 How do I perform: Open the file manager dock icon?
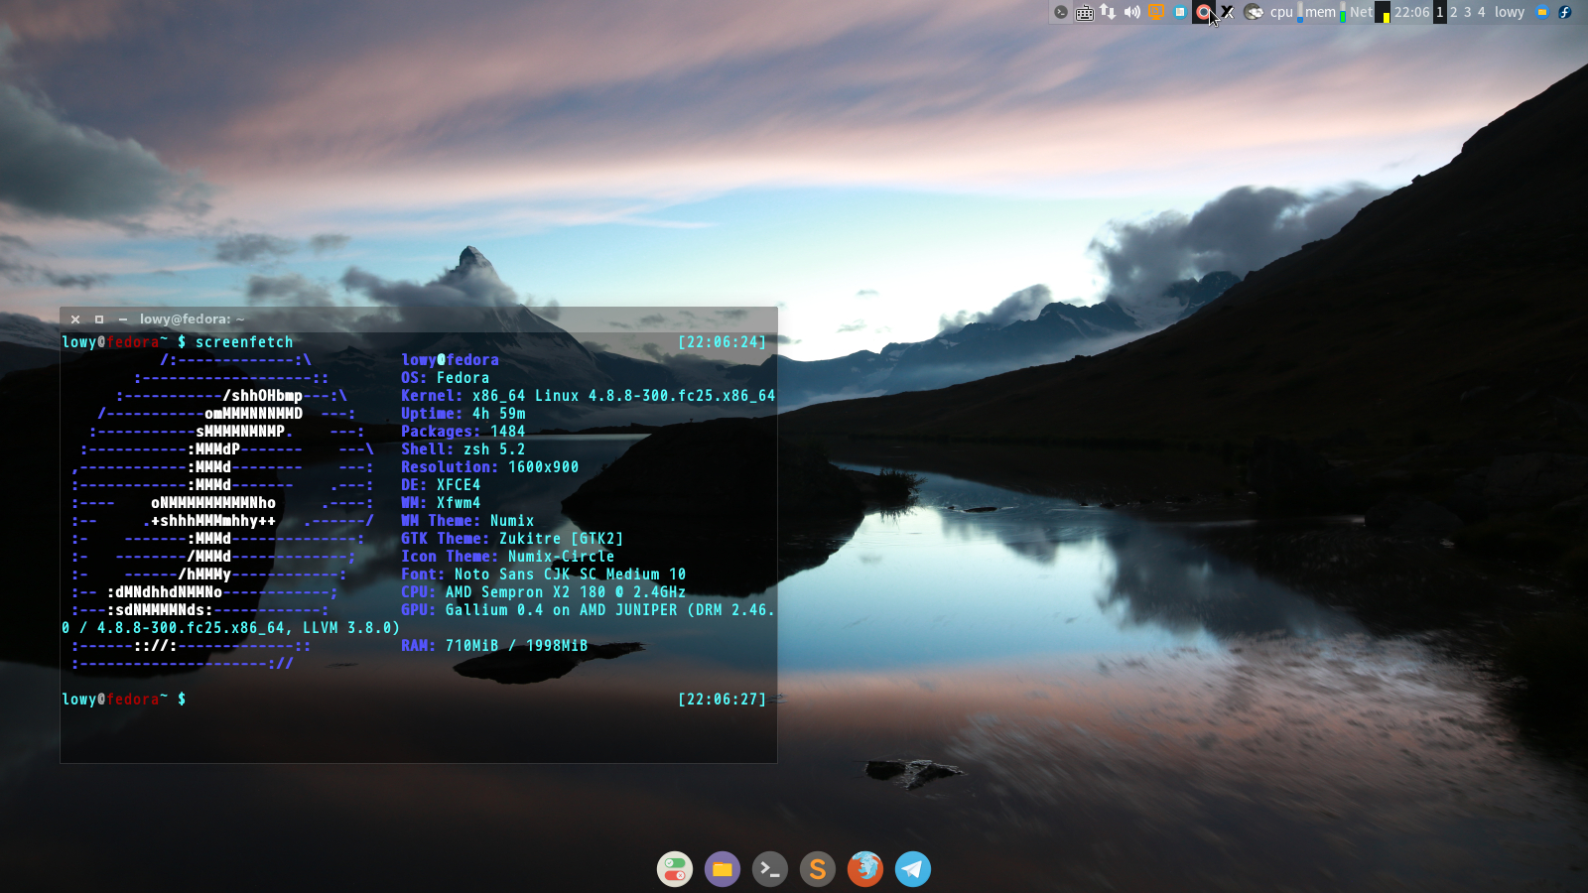pos(722,869)
